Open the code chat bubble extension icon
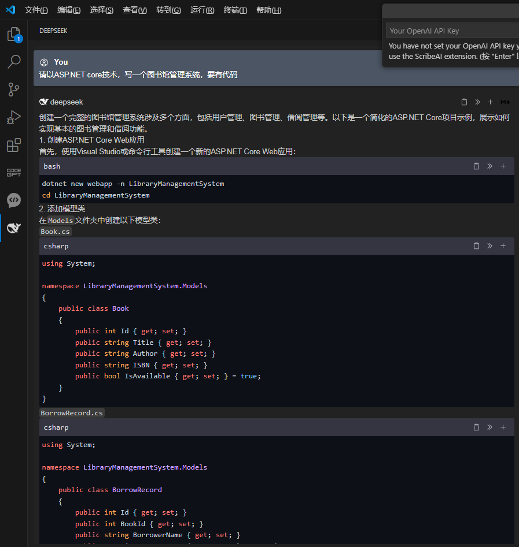The height and width of the screenshot is (547, 519). (x=14, y=200)
